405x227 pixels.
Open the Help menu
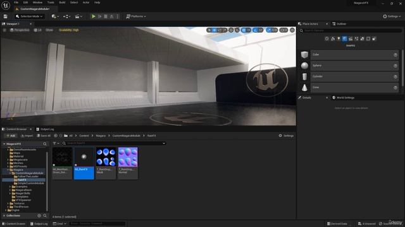coord(97,3)
